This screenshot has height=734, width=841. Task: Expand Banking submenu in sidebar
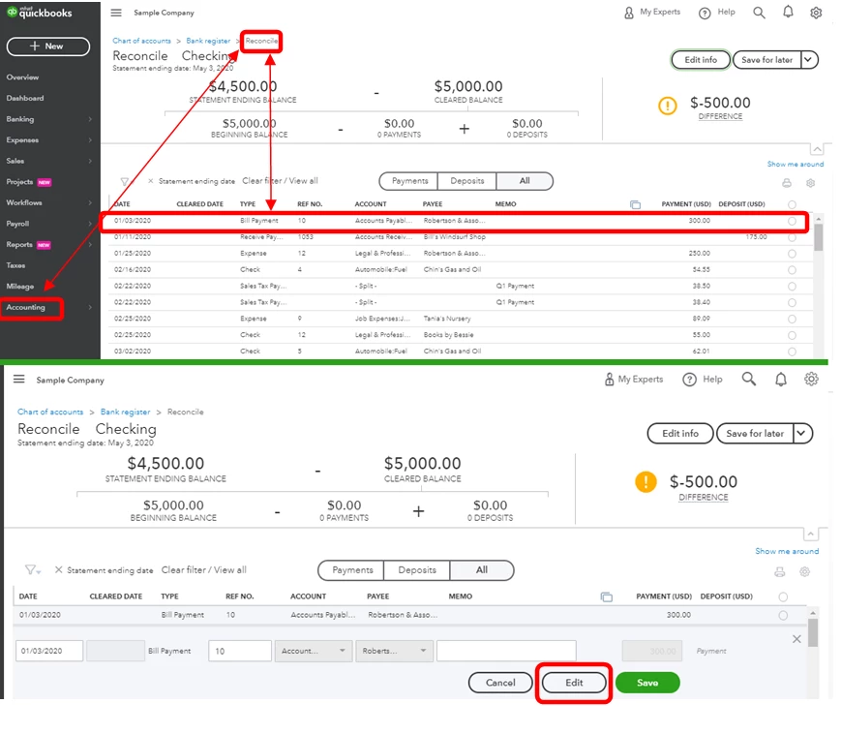click(90, 119)
